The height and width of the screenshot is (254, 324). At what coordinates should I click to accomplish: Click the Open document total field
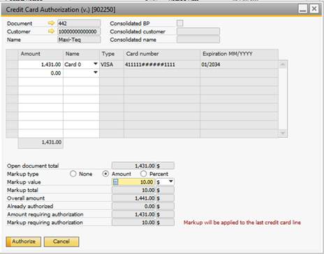[x=133, y=166]
